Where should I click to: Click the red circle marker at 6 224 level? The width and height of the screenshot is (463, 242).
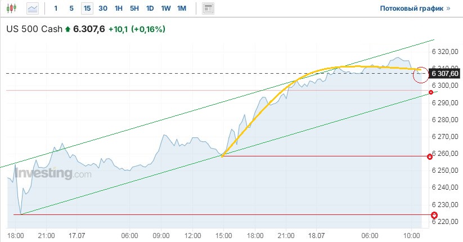pos(434,215)
